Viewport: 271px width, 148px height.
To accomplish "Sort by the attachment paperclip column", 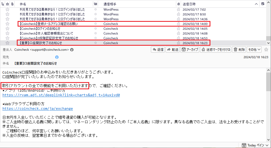I will (12, 4).
